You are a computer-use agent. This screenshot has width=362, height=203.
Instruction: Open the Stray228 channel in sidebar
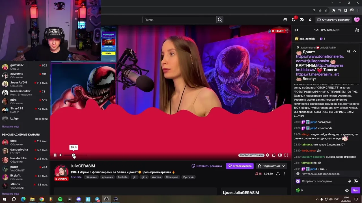tap(25, 110)
